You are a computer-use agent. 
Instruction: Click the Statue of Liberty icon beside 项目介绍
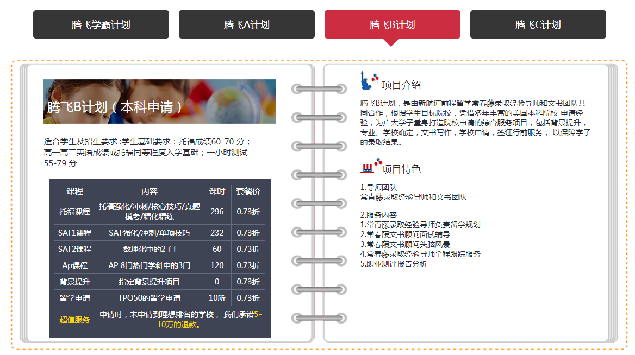coord(368,81)
